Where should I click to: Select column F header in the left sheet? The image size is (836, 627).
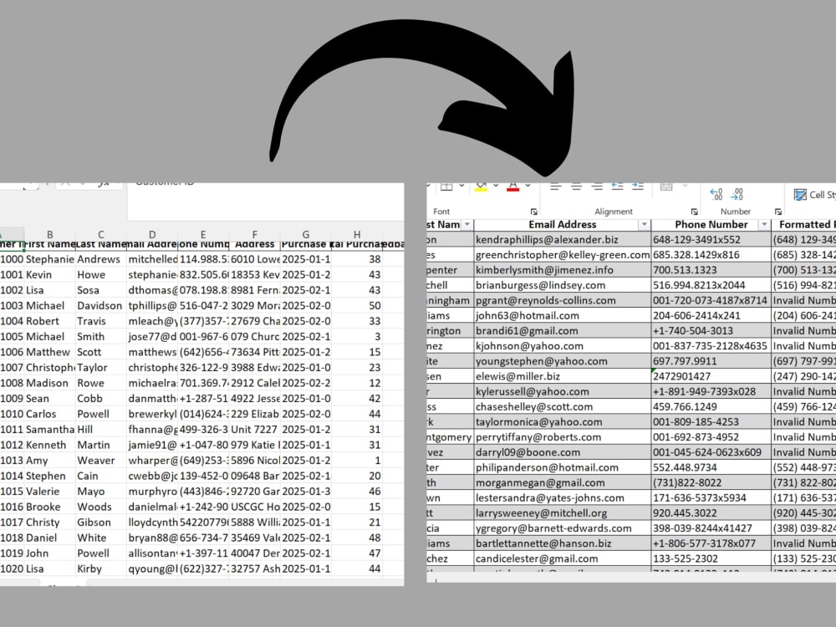click(x=254, y=234)
